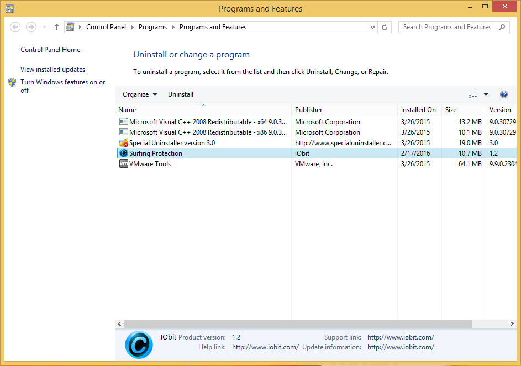This screenshot has height=366, width=521.
Task: Click the horizontal scrollbar thumb
Action: pyautogui.click(x=298, y=323)
